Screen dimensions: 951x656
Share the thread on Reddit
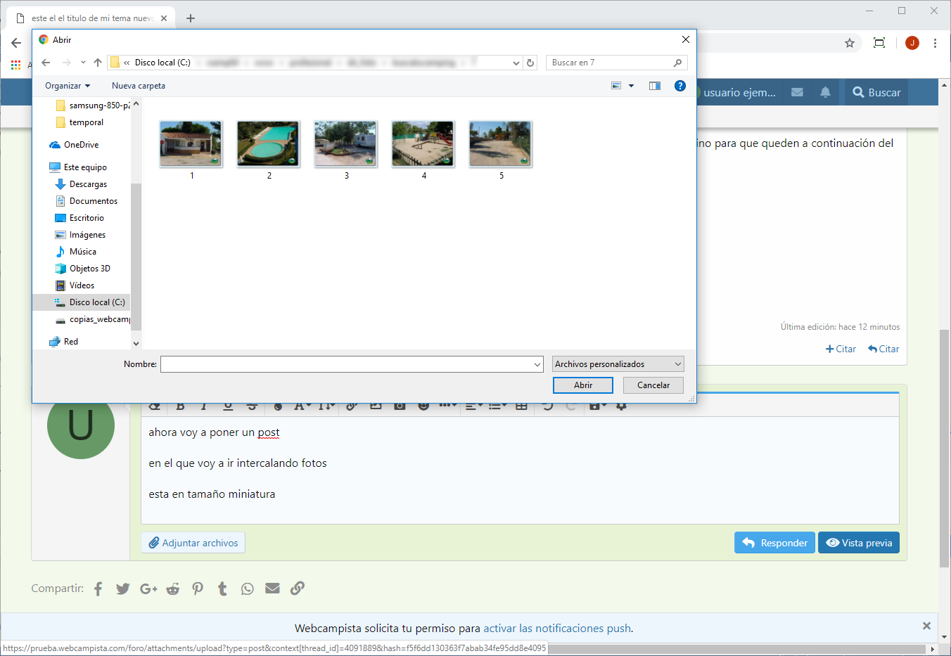pyautogui.click(x=173, y=589)
